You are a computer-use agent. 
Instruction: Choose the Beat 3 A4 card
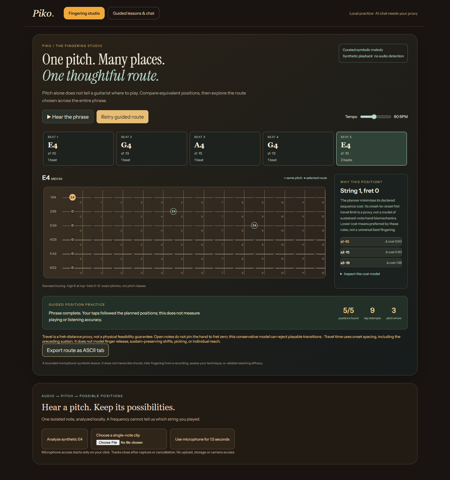(x=225, y=149)
